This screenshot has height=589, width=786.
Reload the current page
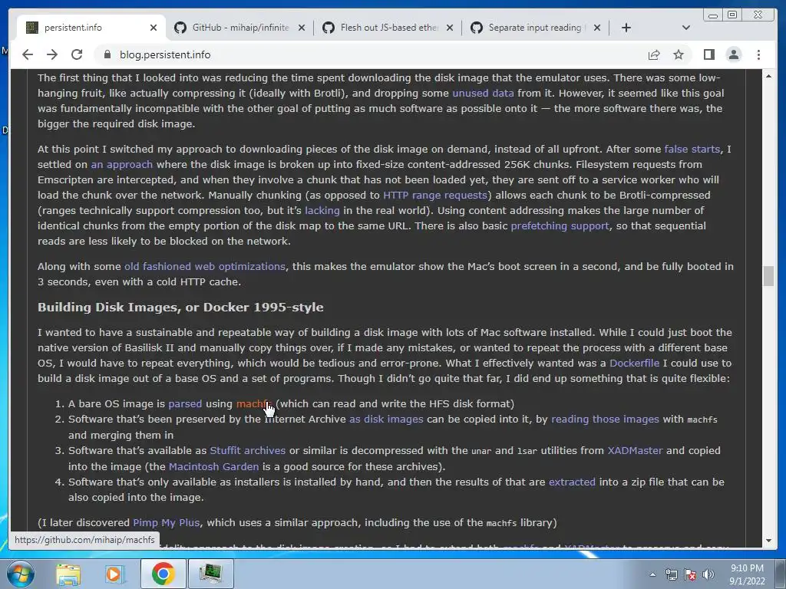tap(77, 54)
